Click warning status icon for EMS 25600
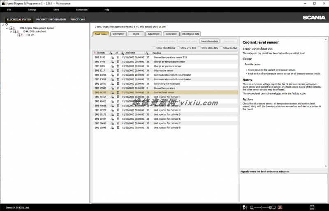This screenshot has height=211, width=329. pyautogui.click(x=112, y=84)
